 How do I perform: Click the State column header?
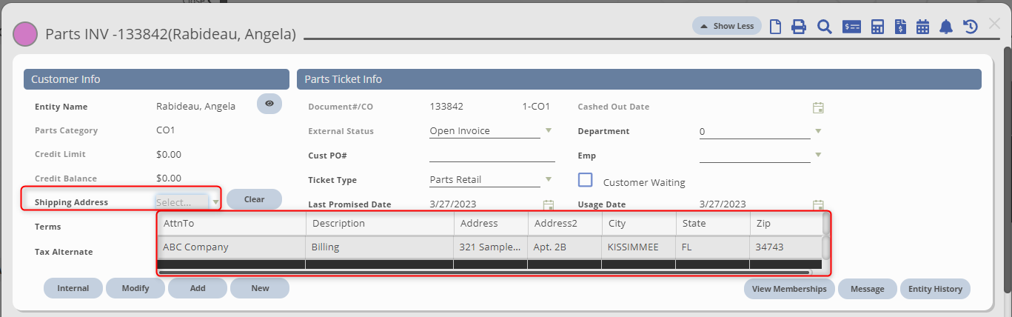[713, 223]
